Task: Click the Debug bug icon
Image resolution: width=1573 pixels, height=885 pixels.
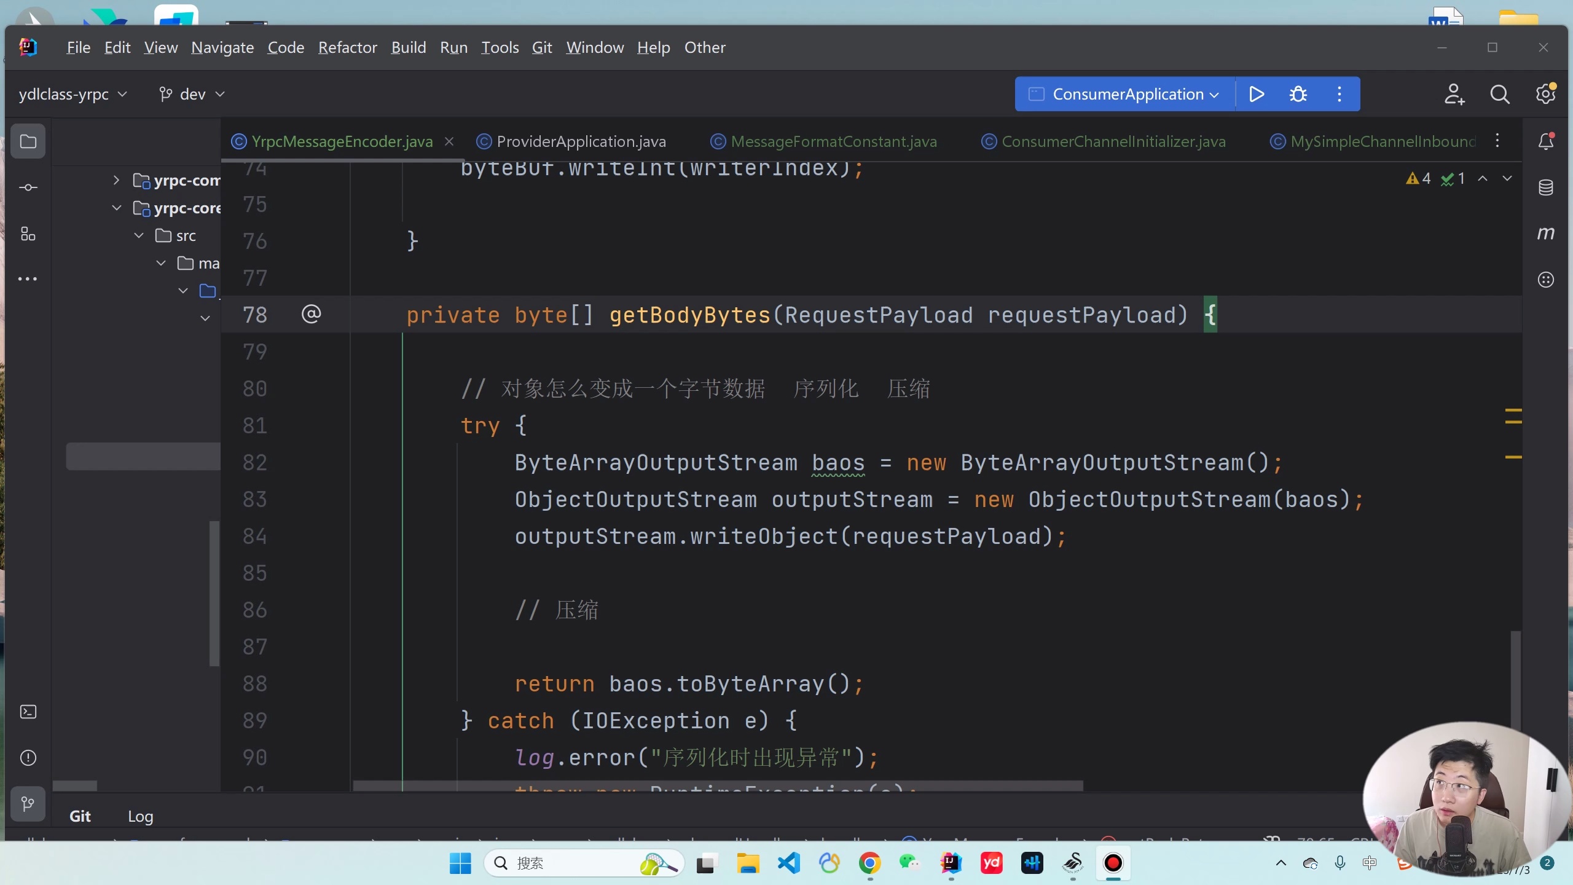Action: (x=1298, y=94)
